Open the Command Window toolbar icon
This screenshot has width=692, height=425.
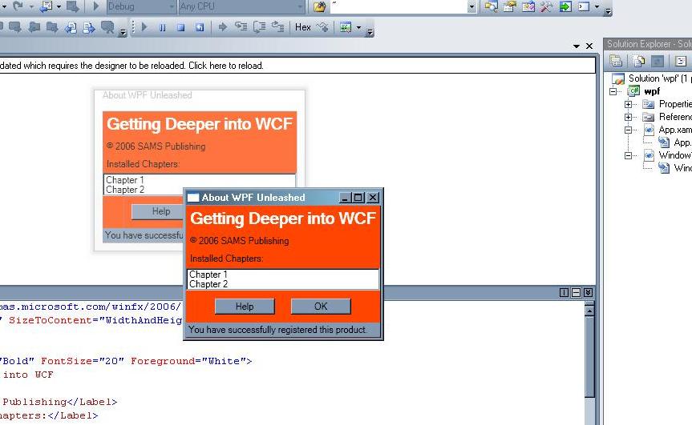(584, 6)
